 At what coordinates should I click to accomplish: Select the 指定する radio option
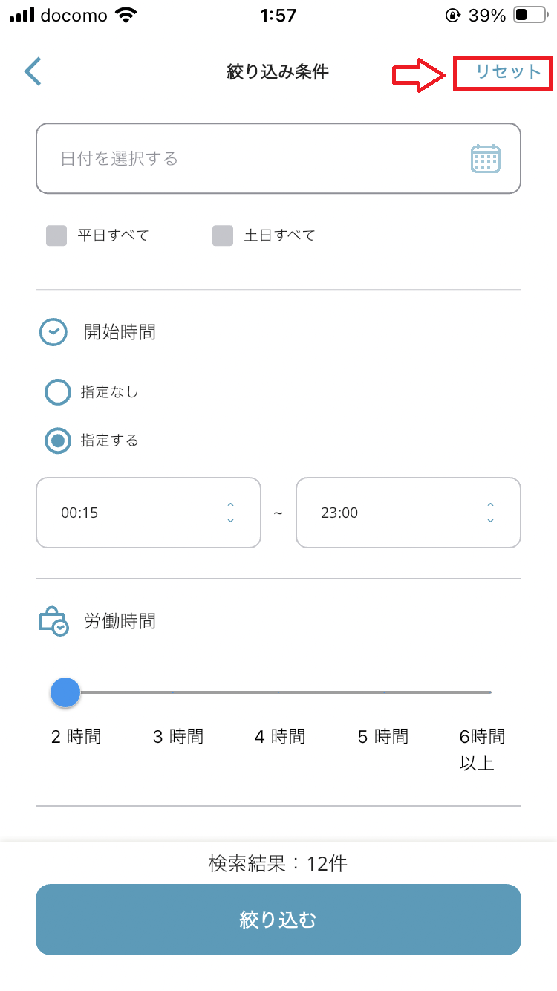tap(58, 441)
